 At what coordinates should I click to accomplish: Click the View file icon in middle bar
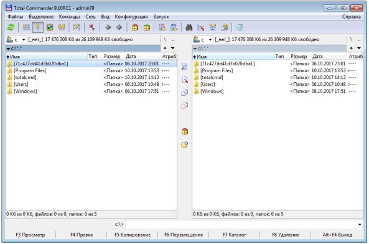(184, 67)
